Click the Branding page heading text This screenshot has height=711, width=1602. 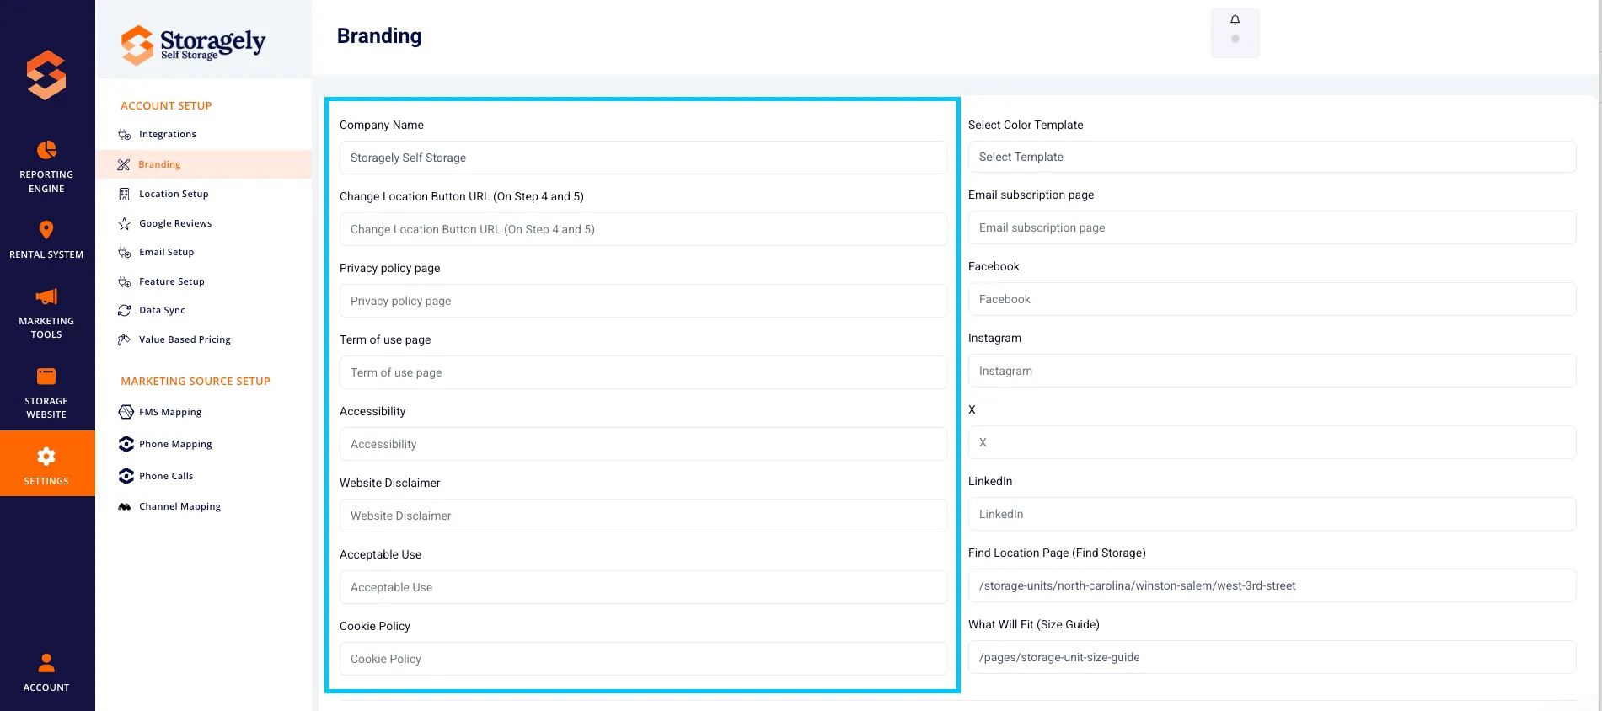(x=379, y=36)
